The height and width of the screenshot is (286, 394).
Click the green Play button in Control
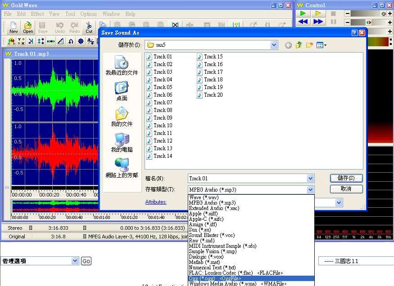(x=303, y=13)
